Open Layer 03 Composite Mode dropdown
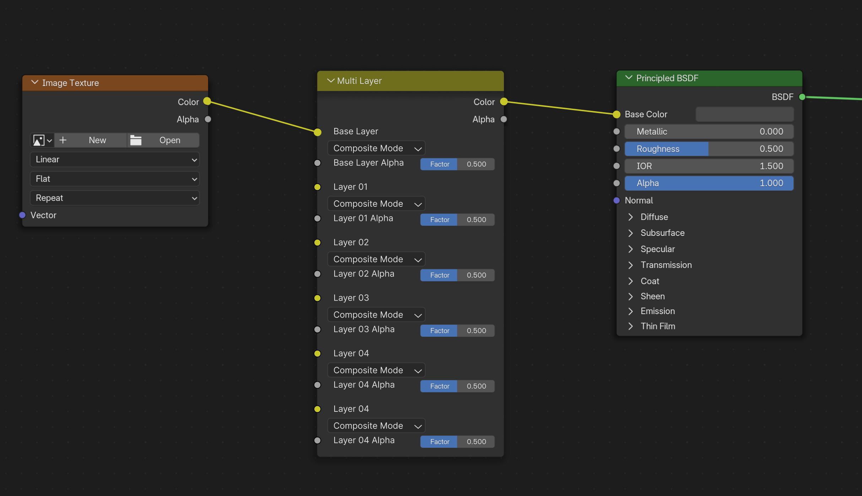Screen dimensions: 862x496 click(376, 315)
